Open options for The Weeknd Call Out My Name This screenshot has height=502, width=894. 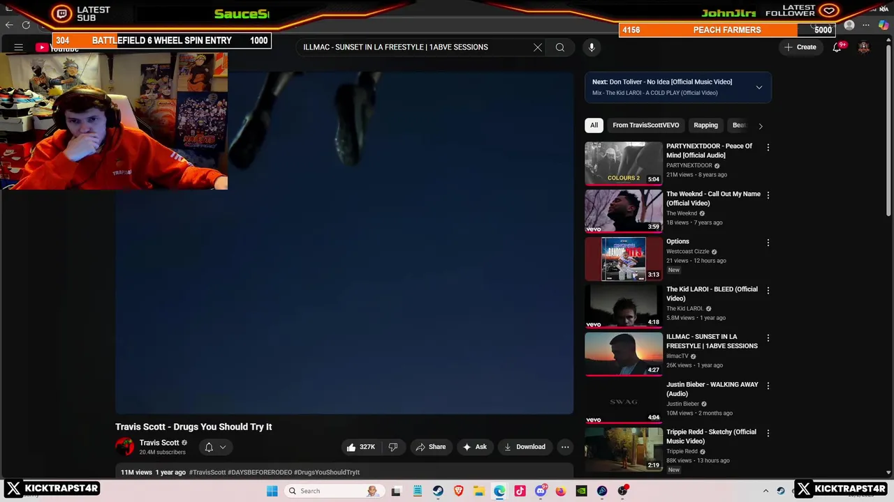768,195
